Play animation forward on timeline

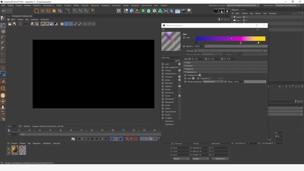click(92, 139)
